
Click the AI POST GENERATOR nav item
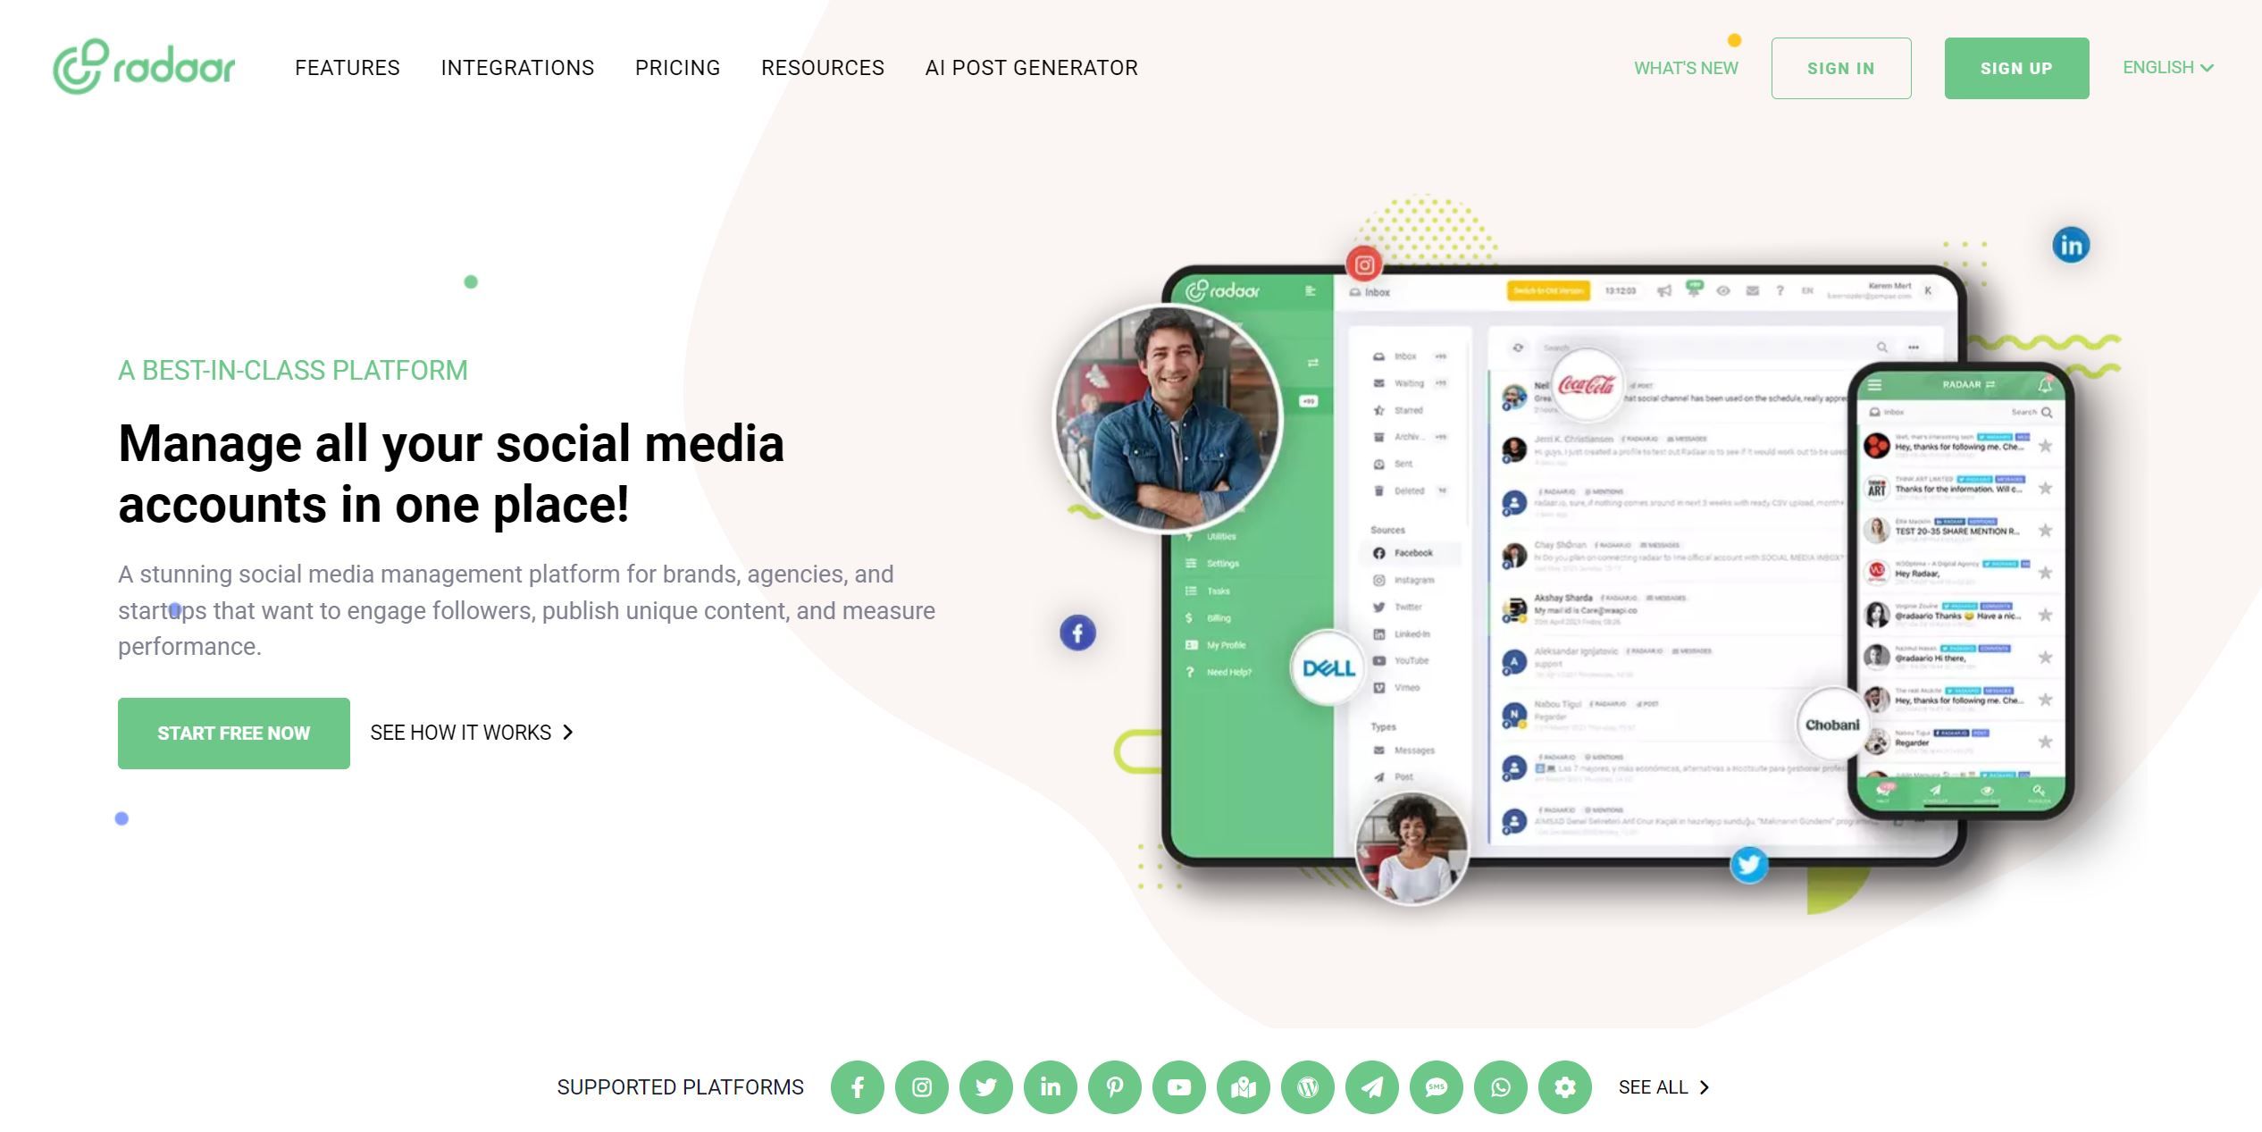coord(1032,68)
